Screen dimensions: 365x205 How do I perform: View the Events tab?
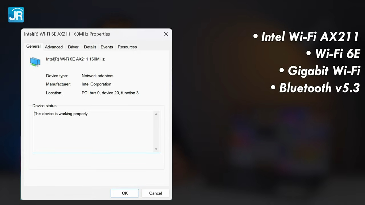coord(107,47)
